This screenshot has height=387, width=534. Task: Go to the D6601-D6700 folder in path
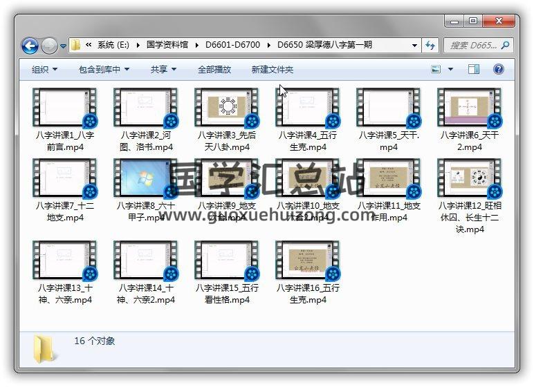coord(232,45)
